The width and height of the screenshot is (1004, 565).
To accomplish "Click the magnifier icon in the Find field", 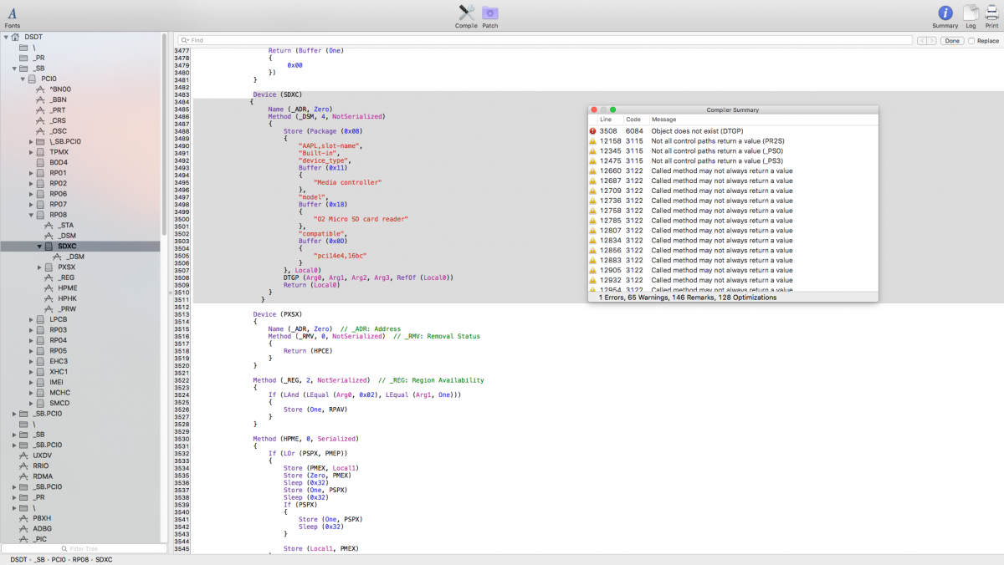I will coord(185,40).
